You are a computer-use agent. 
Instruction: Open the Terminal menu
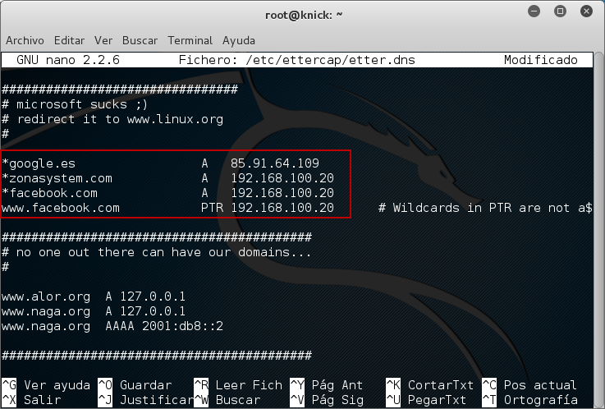pos(190,40)
